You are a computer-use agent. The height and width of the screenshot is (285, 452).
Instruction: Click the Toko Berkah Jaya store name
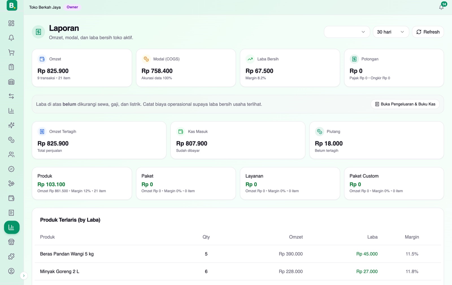point(45,7)
